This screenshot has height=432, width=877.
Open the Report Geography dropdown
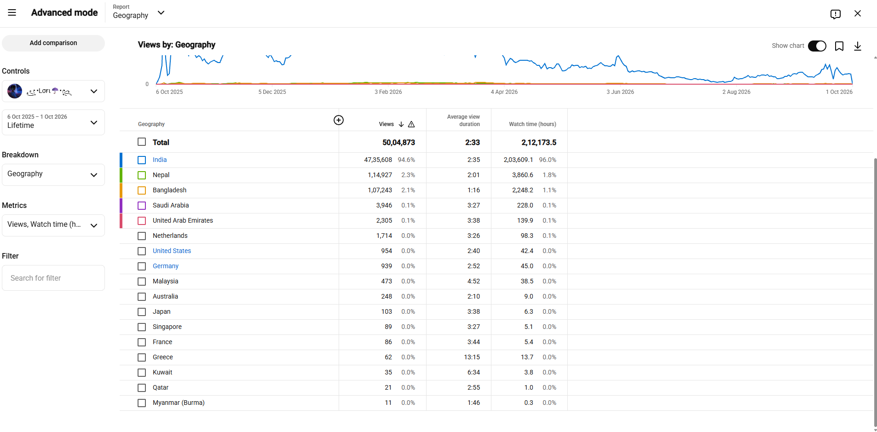tap(139, 13)
